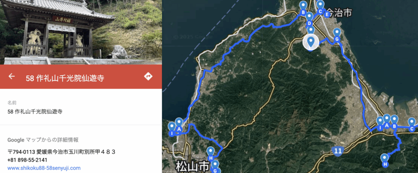Select marker E beside 今治市 label
418x173 pixels.
coord(327,14)
